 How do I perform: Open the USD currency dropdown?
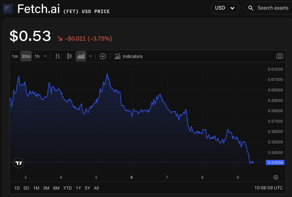point(225,8)
